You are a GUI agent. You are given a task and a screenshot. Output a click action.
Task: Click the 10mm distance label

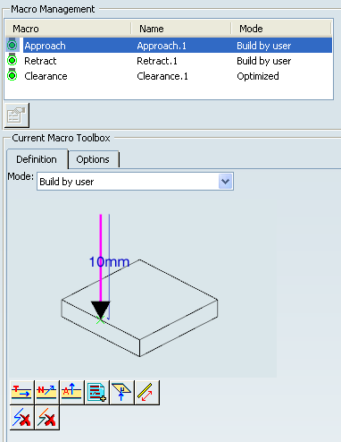(x=109, y=262)
